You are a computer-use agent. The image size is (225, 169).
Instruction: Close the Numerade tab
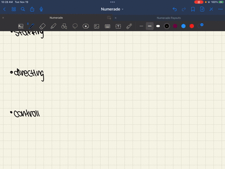(x=3, y=18)
